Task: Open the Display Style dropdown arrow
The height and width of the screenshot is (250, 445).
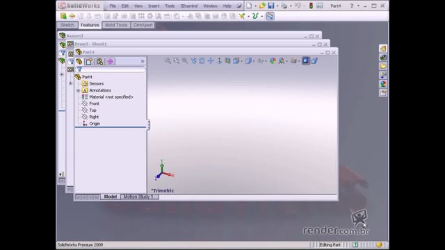Action: [x=254, y=61]
